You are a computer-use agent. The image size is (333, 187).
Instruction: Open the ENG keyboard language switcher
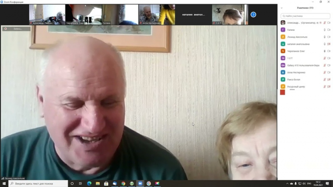(309, 183)
